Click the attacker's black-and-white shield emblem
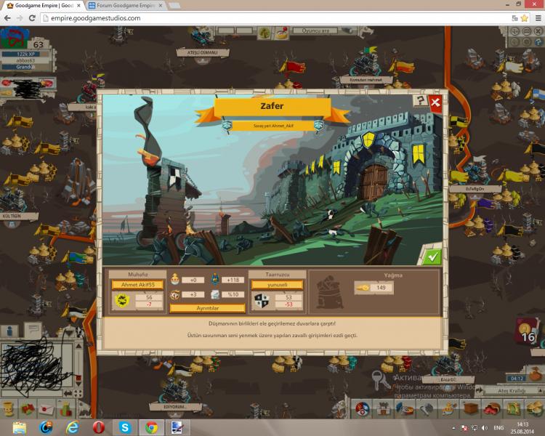The width and height of the screenshot is (545, 436). coord(262,300)
